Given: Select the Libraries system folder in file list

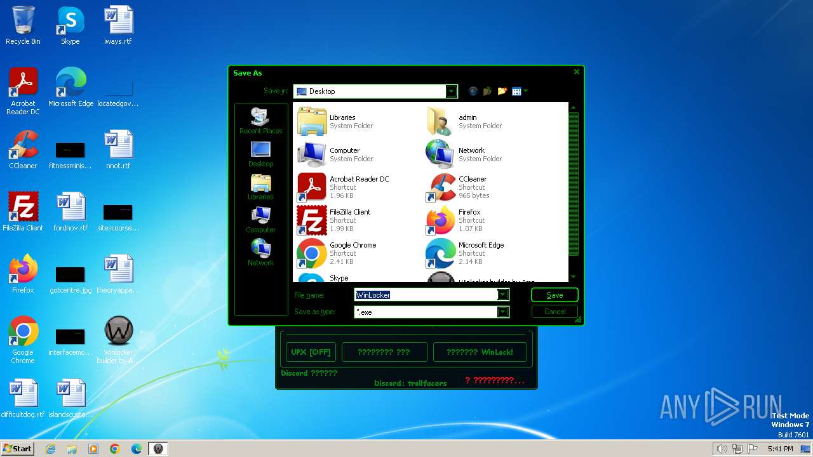Looking at the screenshot, I should [x=335, y=121].
